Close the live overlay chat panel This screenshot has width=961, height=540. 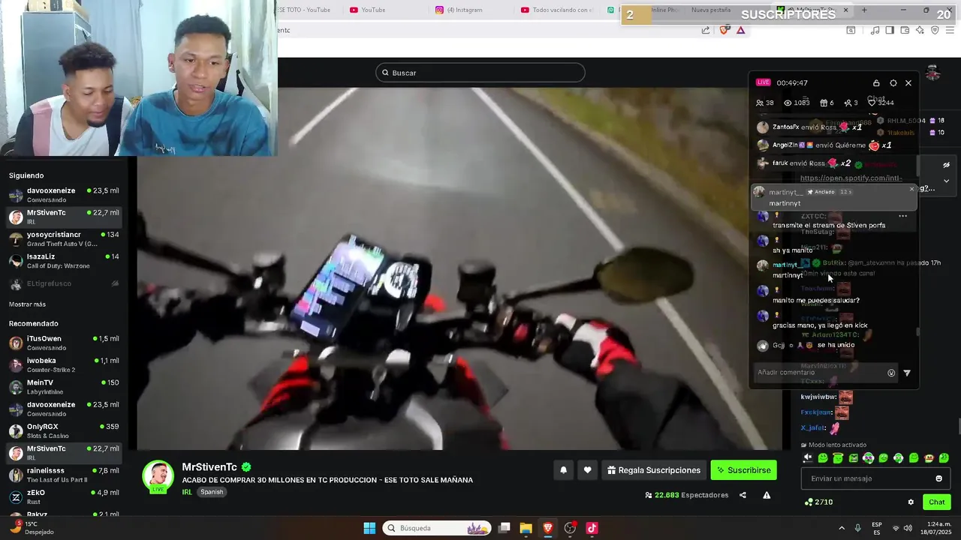coord(908,83)
